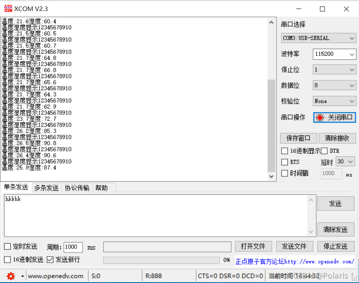This screenshot has width=359, height=283.
Task: Click the 打开文件 open file button
Action: click(x=253, y=246)
